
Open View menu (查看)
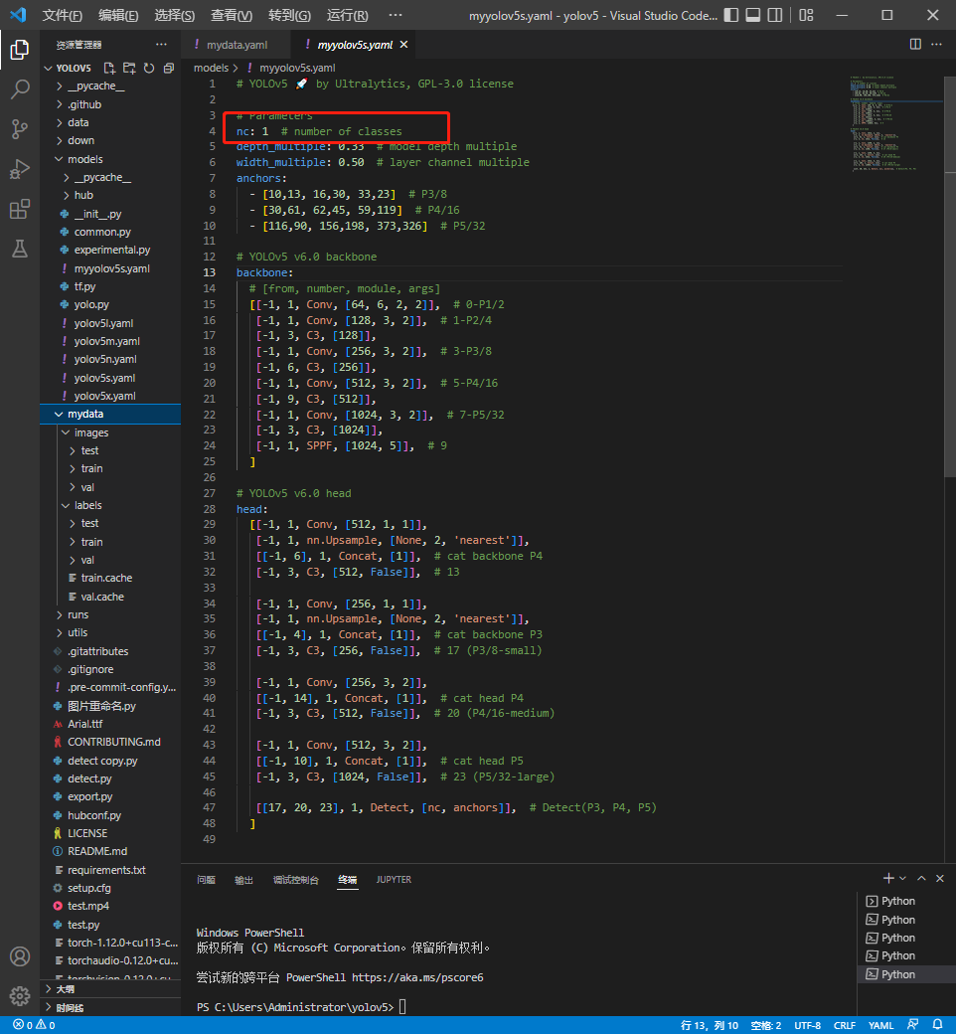tap(232, 15)
